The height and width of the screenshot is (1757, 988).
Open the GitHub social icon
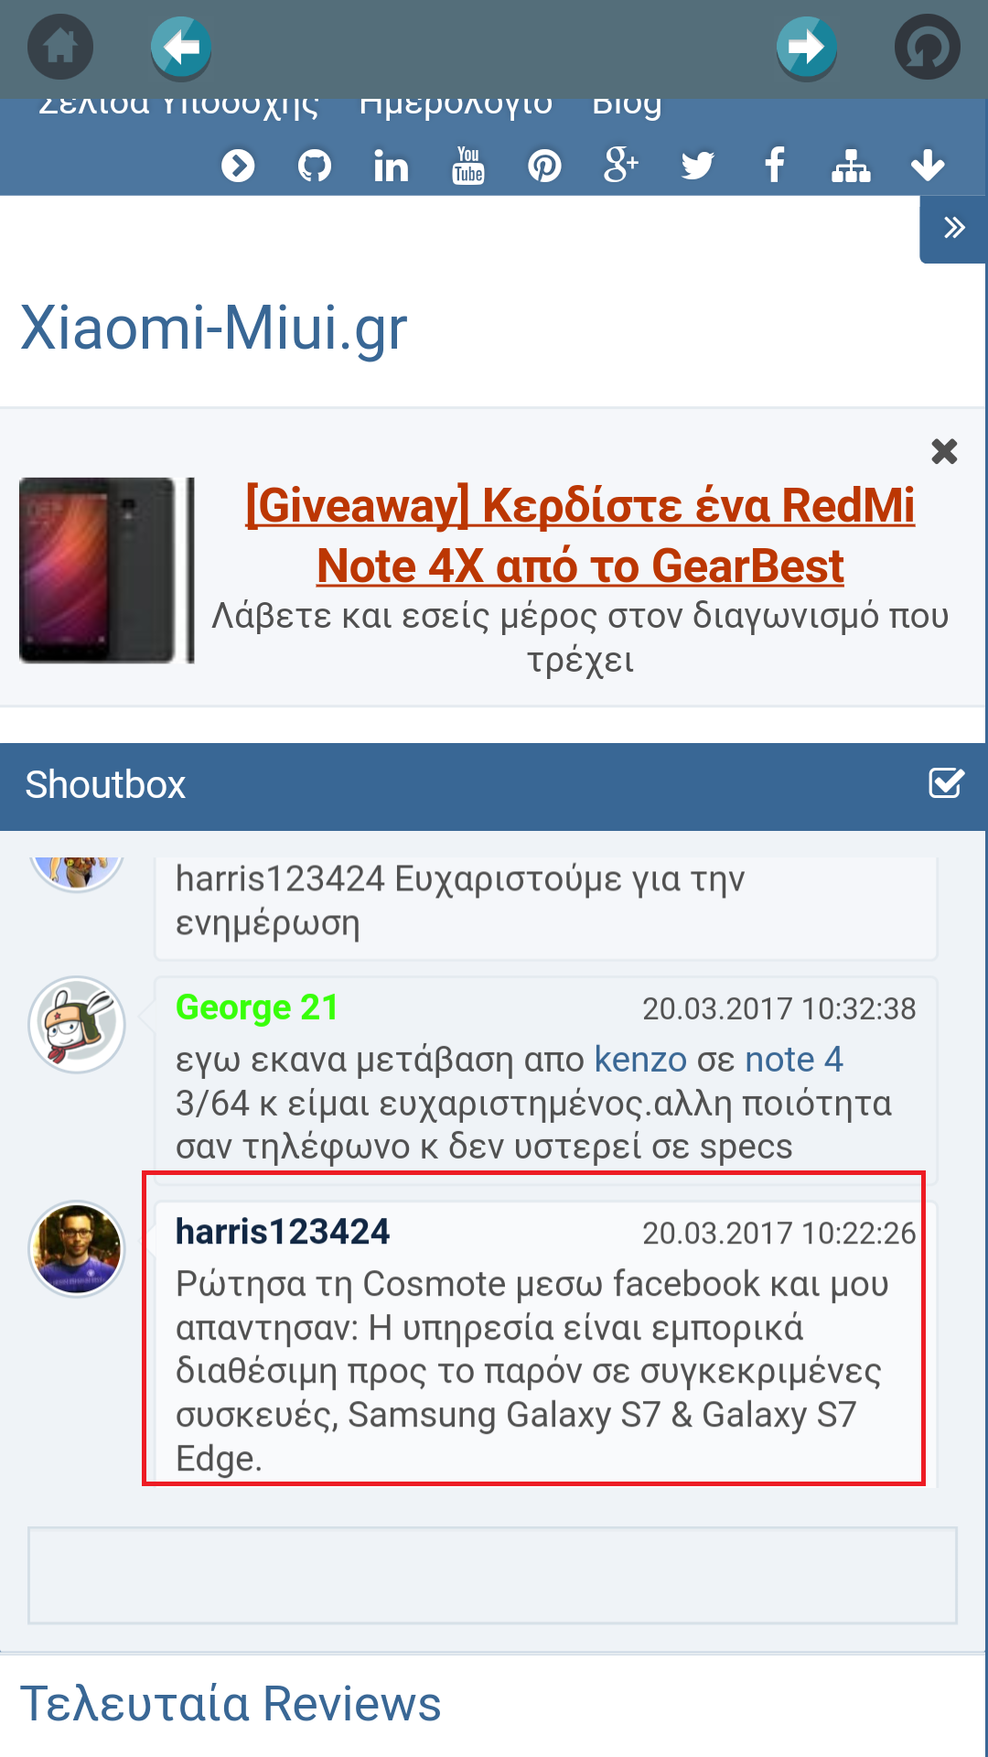(315, 166)
